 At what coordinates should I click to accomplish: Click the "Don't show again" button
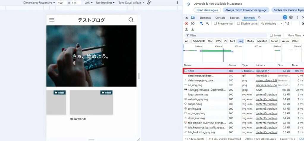coord(207,10)
